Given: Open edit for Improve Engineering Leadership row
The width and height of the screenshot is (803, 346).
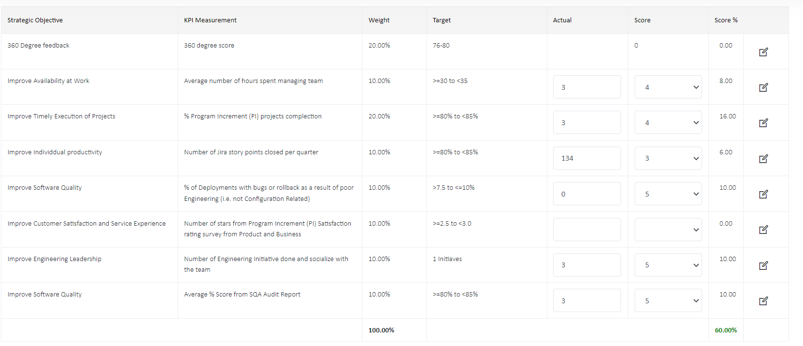Looking at the screenshot, I should [x=763, y=265].
